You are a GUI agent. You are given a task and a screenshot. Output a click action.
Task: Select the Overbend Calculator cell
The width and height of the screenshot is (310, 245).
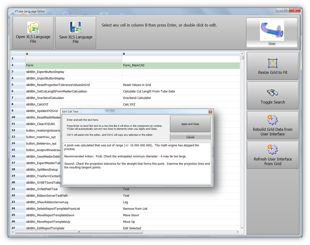coord(181,98)
